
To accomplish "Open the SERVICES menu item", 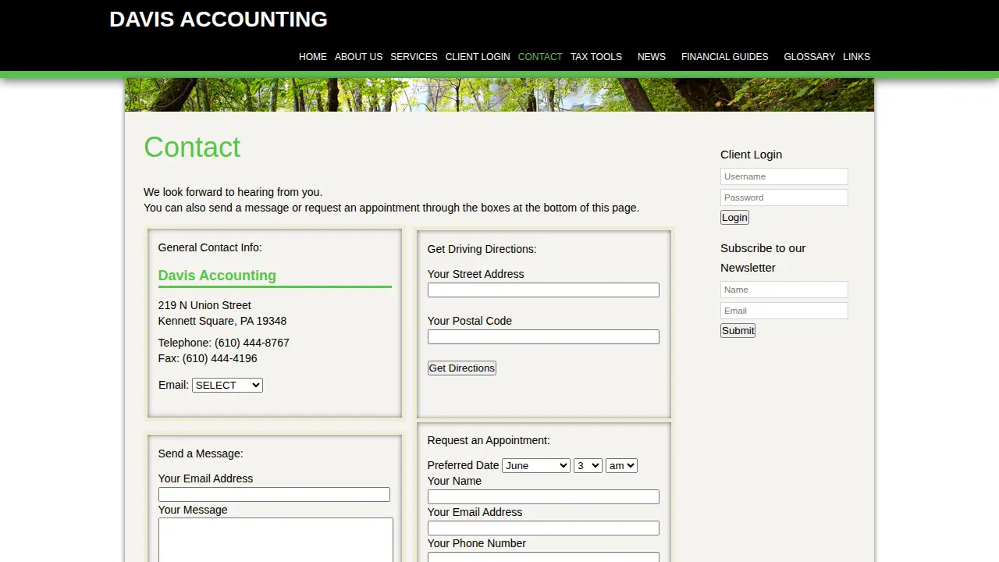I will (414, 57).
